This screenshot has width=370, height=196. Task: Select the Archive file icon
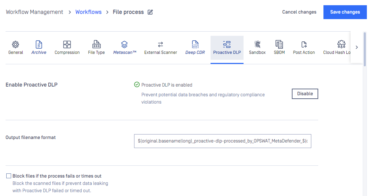pos(39,44)
